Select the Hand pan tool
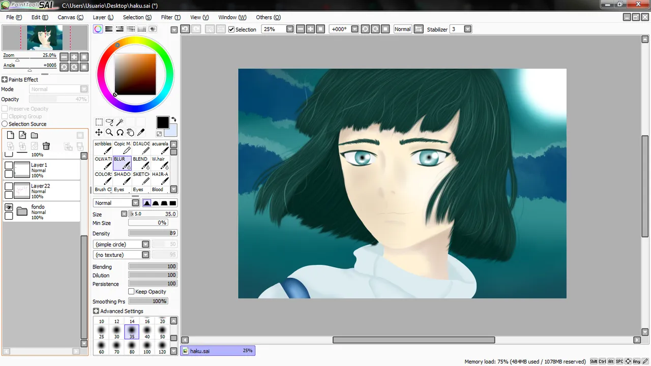This screenshot has width=651, height=366. click(131, 132)
